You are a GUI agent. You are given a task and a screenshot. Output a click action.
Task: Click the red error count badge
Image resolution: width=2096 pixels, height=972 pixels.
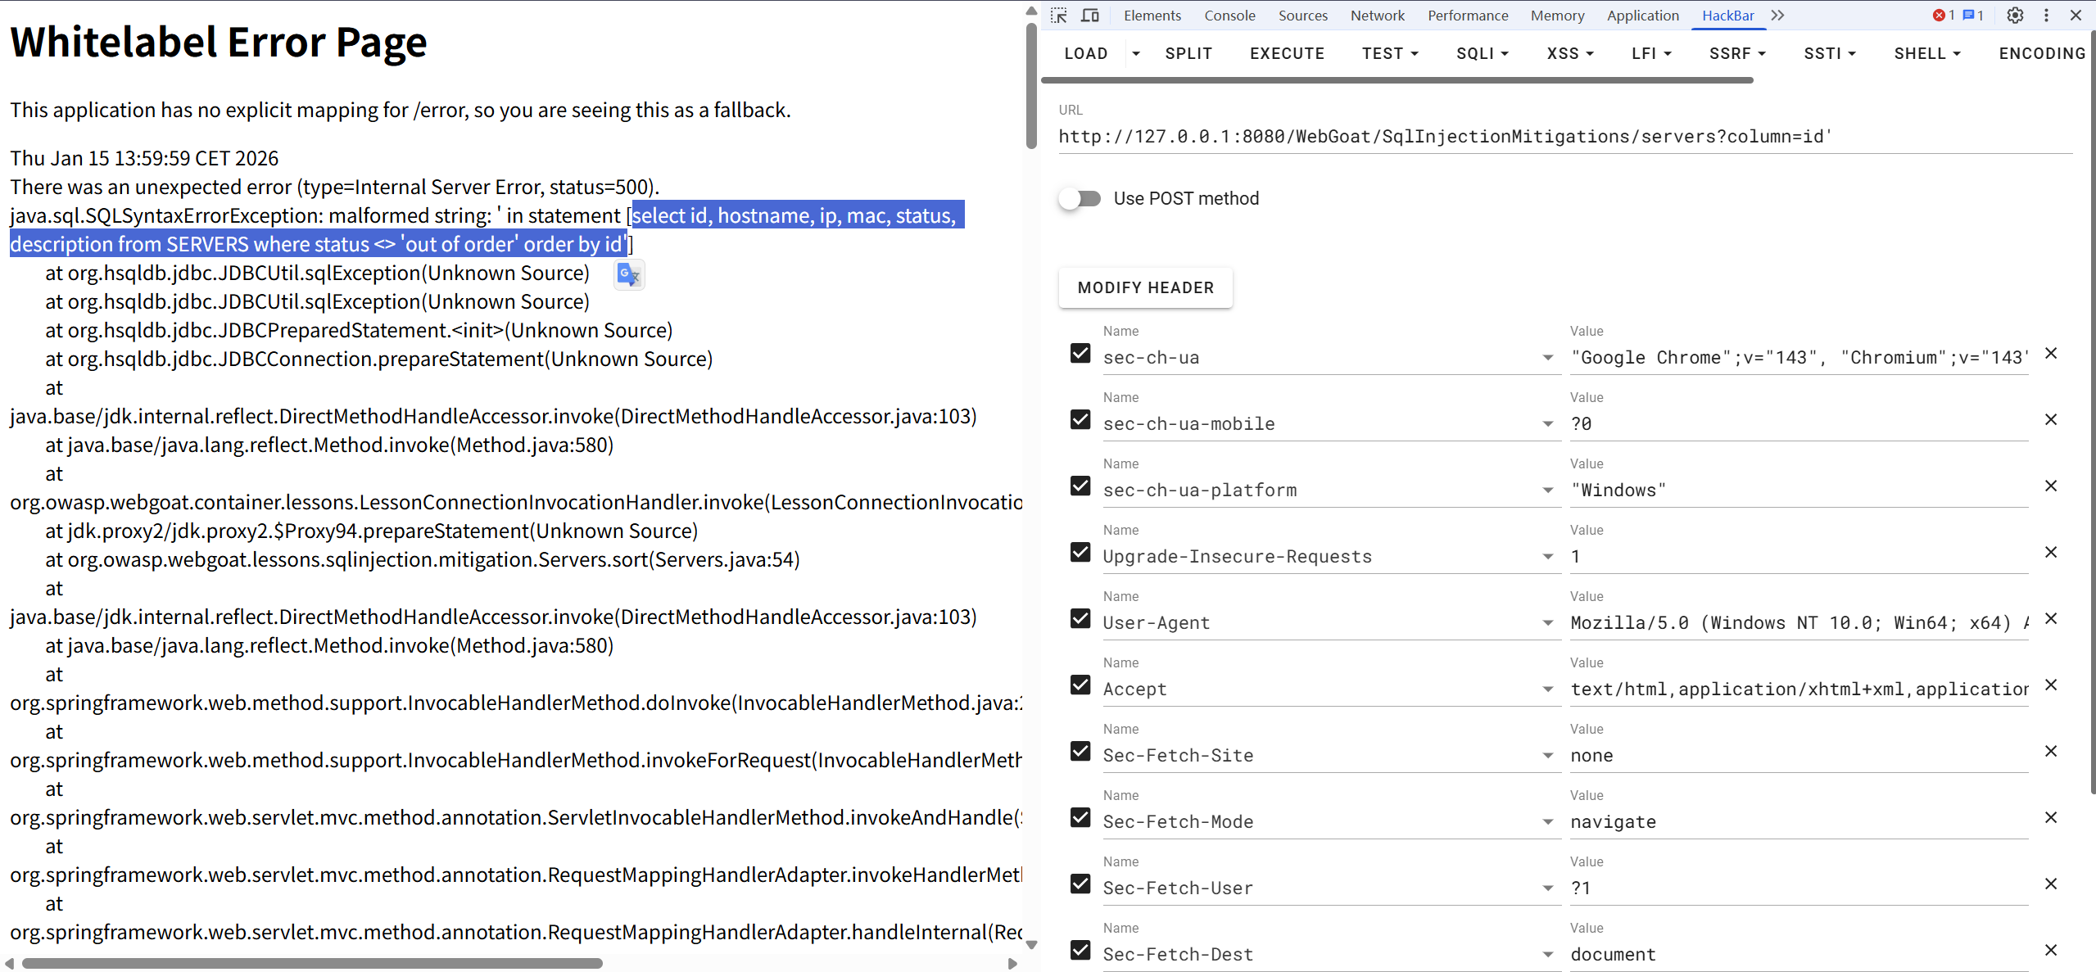(x=1944, y=16)
